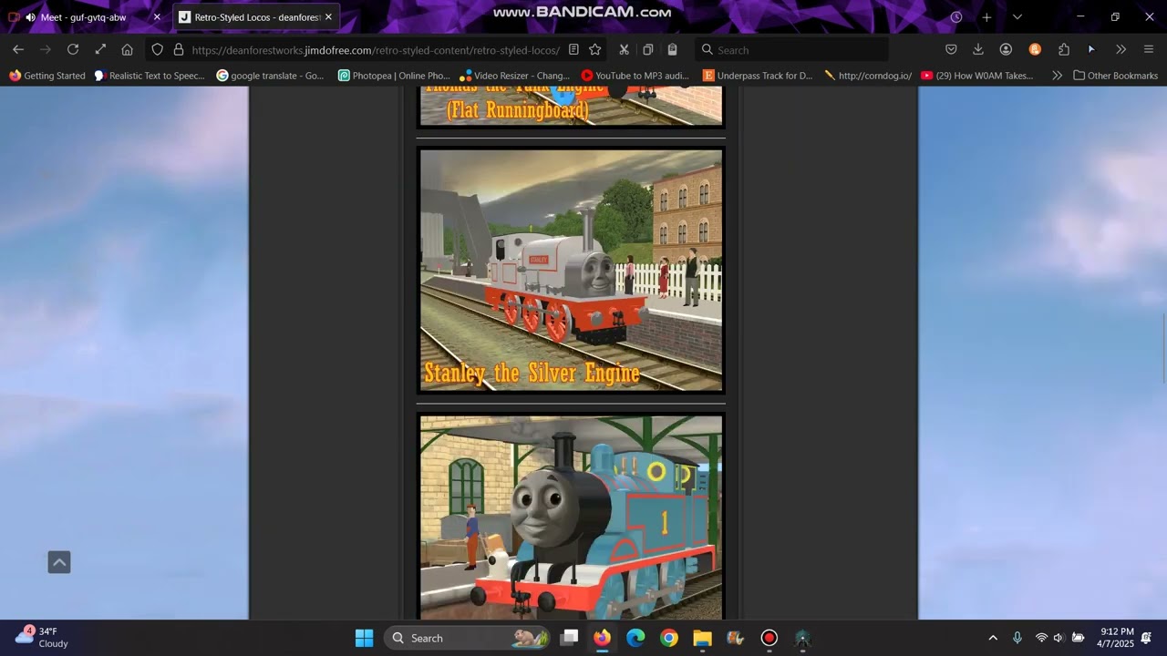This screenshot has width=1167, height=656.
Task: Open the Firefox home page
Action: [x=128, y=49]
